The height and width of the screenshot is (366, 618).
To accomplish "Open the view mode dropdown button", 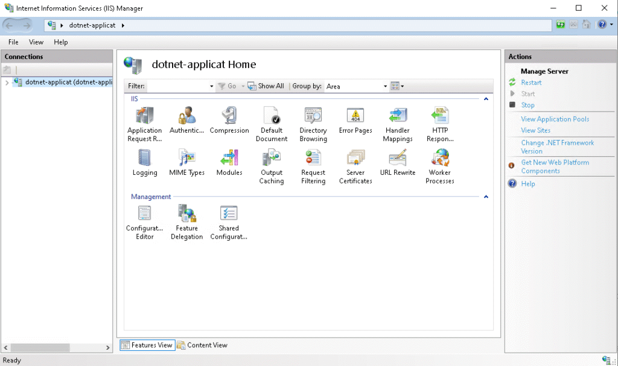I will pos(398,86).
